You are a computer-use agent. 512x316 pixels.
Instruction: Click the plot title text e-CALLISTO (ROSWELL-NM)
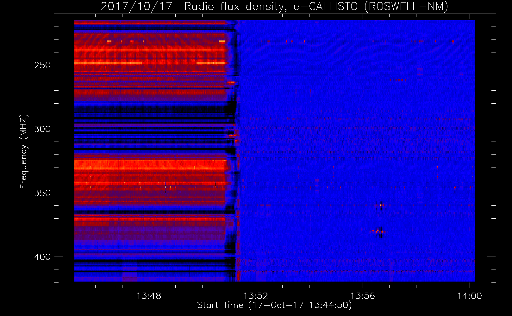coord(371,7)
